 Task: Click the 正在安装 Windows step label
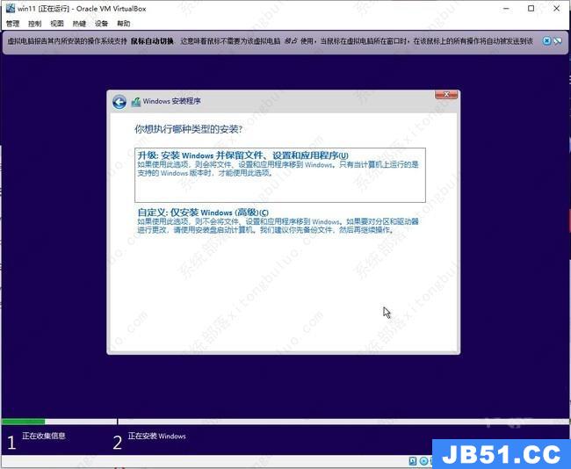[x=156, y=436]
